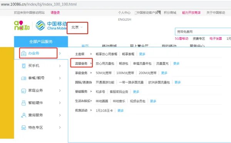Select 套餐/靓号 in the sidebar

(36, 78)
